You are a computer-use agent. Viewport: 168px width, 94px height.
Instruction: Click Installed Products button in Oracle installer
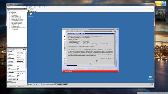(79, 69)
